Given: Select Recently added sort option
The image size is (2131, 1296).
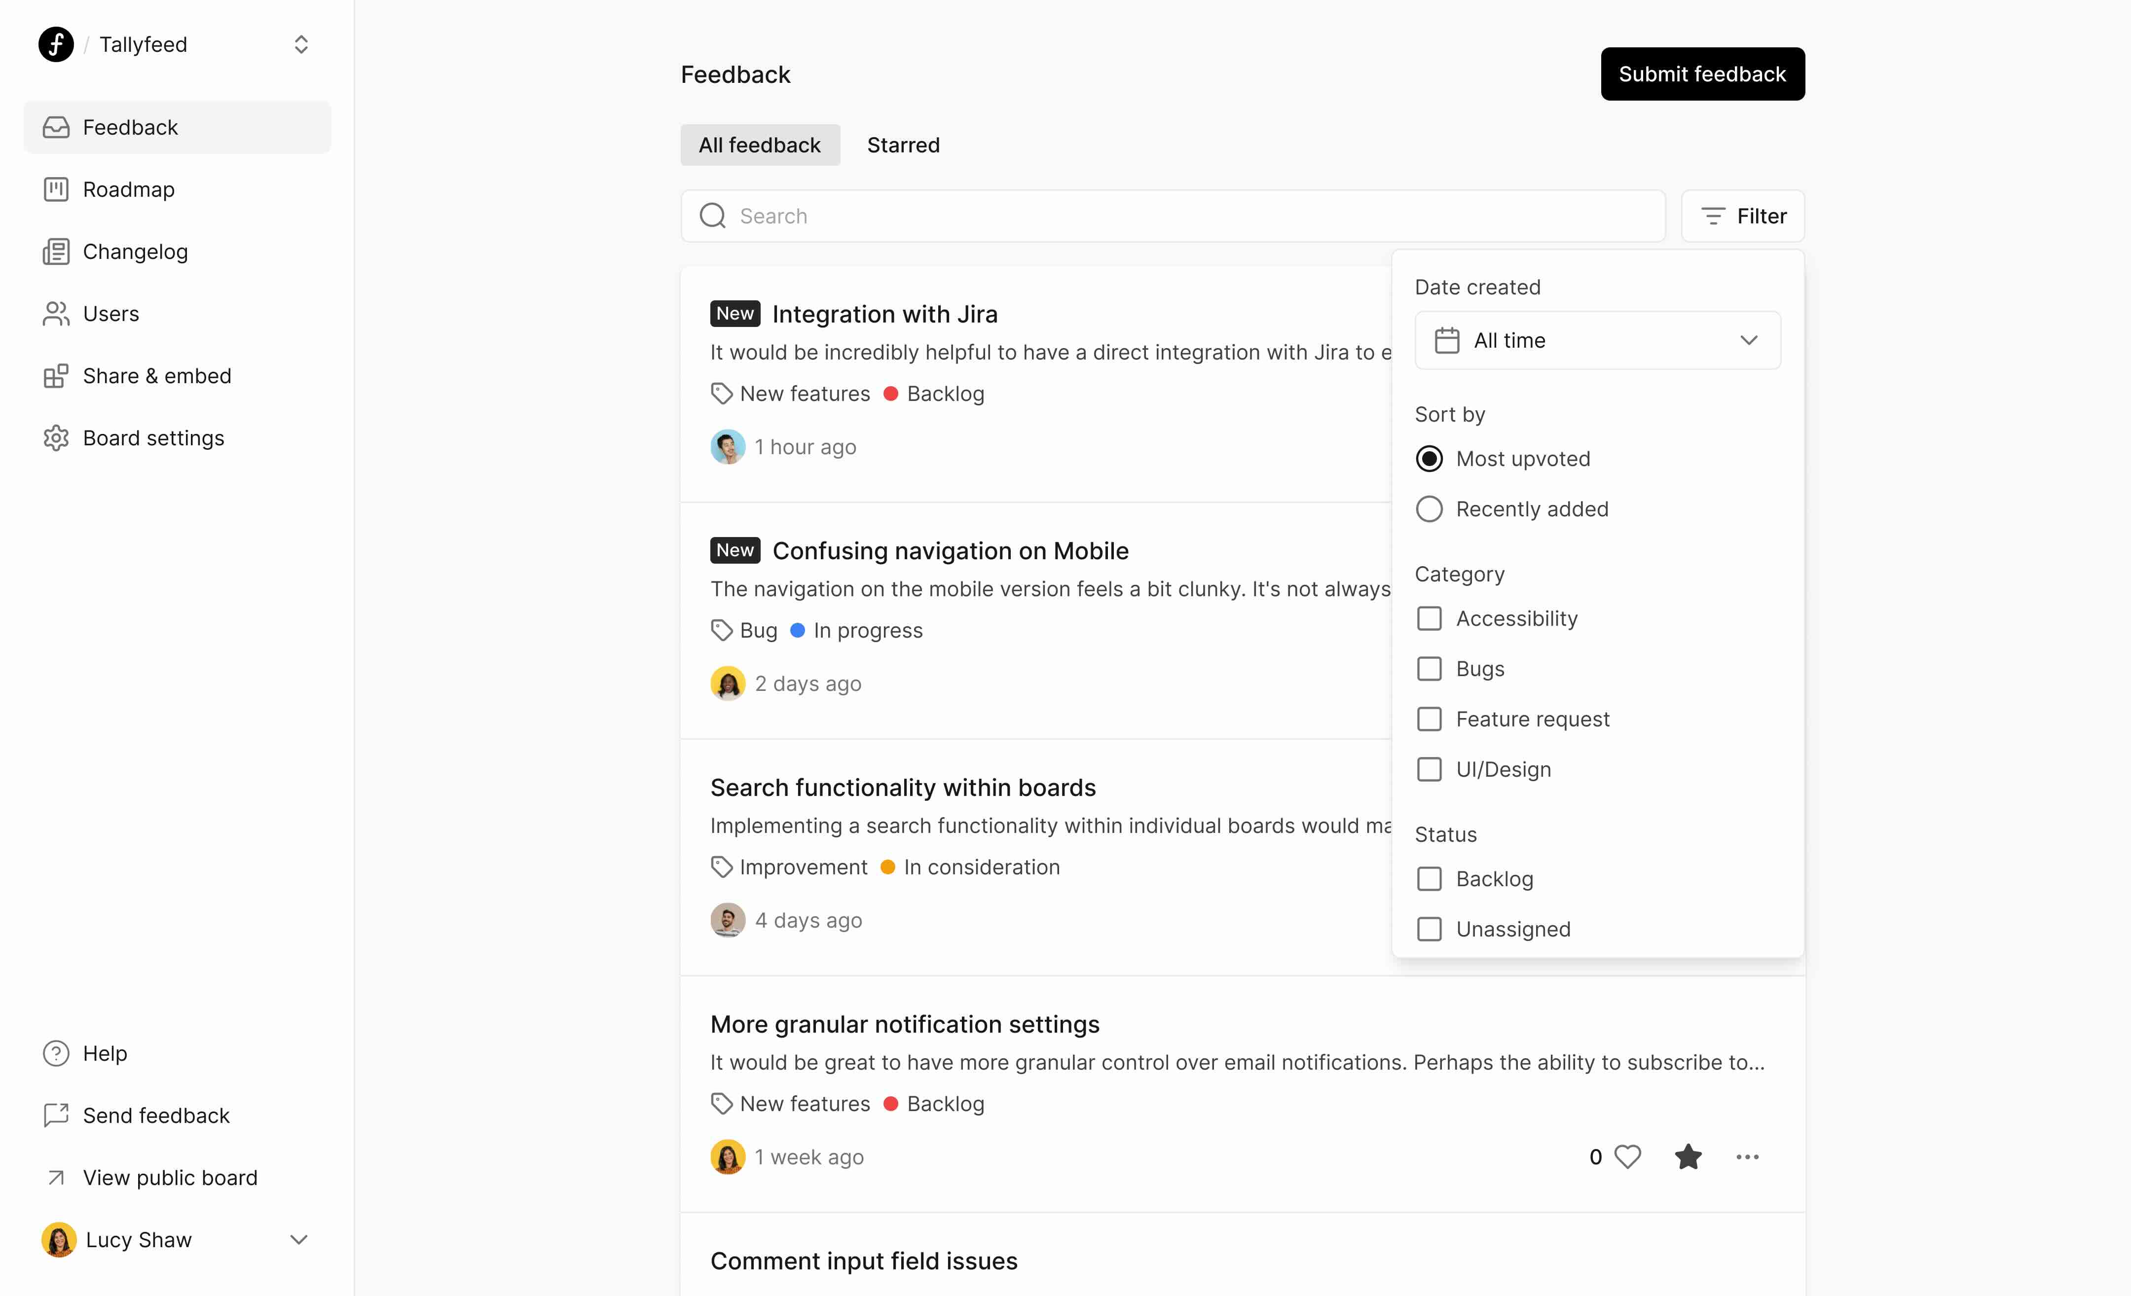Looking at the screenshot, I should coord(1430,509).
